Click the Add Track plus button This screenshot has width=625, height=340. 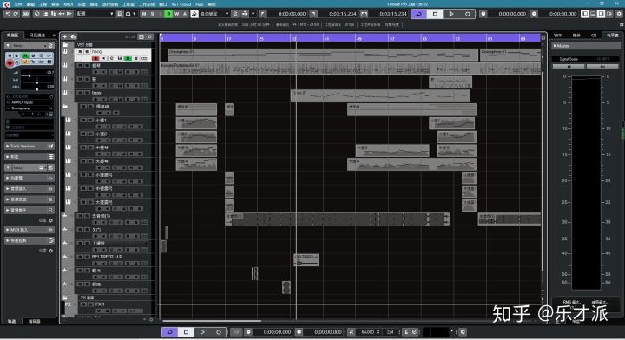(x=65, y=36)
